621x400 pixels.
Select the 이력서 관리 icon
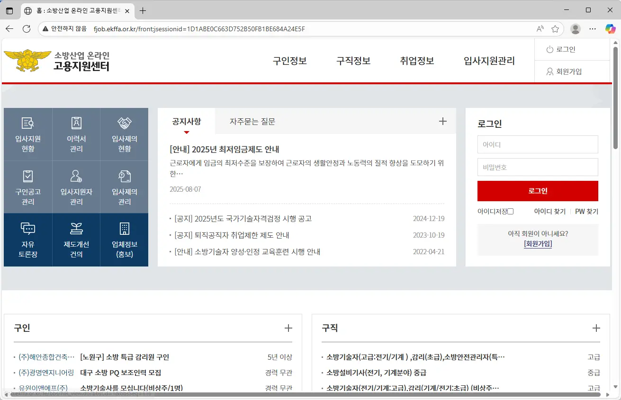coord(76,134)
